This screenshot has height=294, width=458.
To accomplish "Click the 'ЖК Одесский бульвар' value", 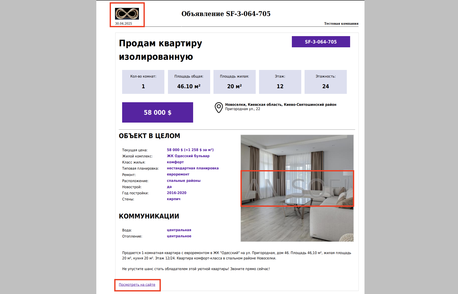I will 188,156.
